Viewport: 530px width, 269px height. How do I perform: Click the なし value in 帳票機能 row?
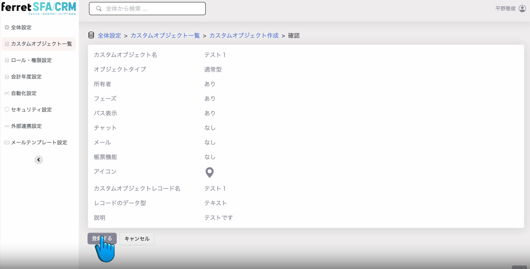[210, 157]
